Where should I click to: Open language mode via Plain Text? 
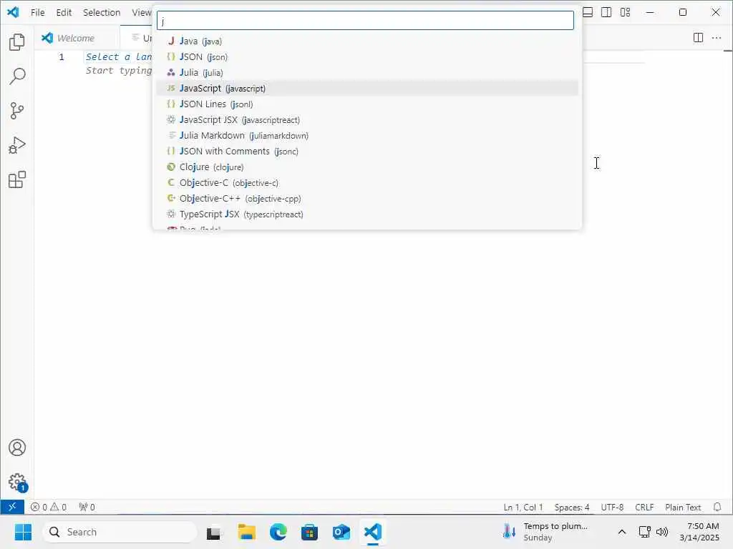pyautogui.click(x=683, y=507)
